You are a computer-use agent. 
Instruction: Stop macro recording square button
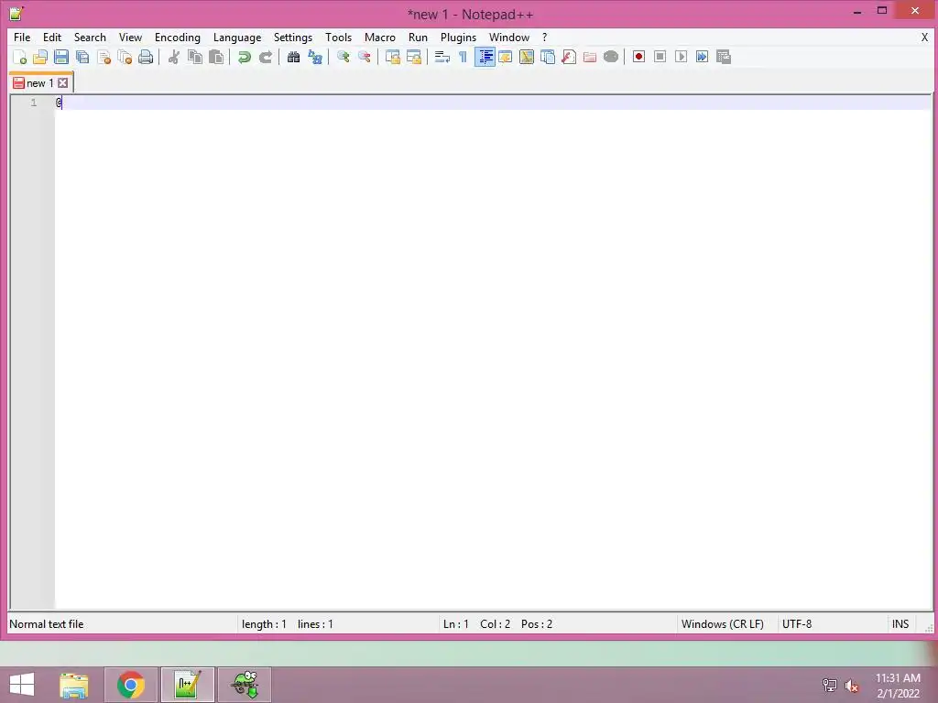[x=660, y=57]
